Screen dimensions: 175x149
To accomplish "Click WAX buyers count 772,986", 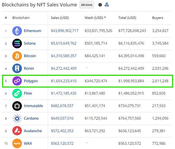I will (x=159, y=143).
